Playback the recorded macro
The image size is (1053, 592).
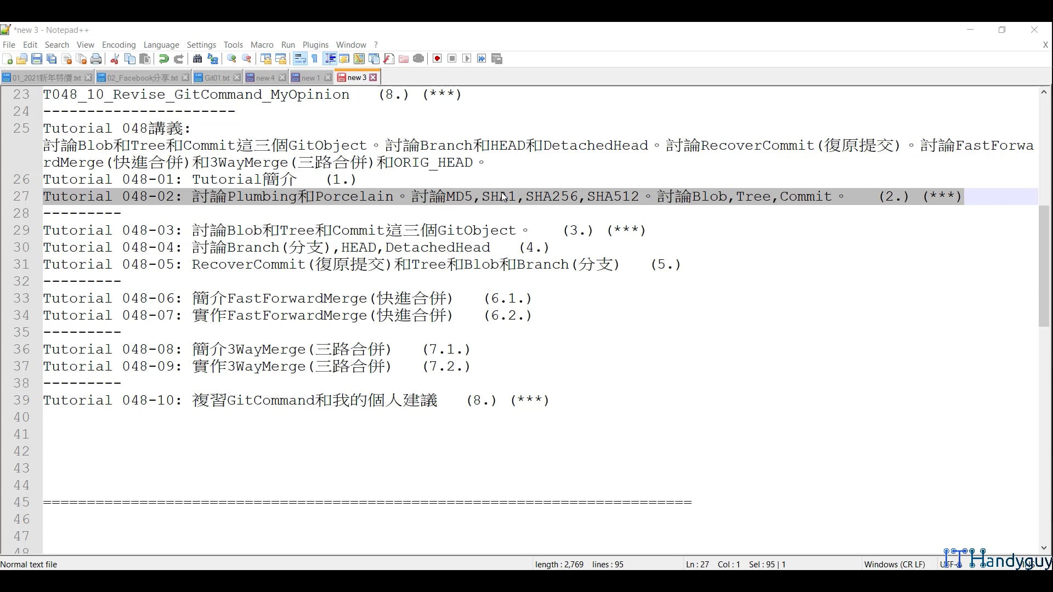(x=467, y=59)
